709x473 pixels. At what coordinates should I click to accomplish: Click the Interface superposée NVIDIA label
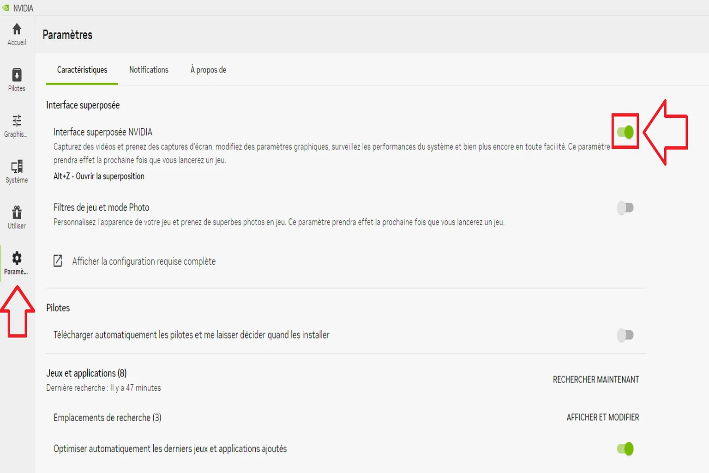click(x=103, y=132)
